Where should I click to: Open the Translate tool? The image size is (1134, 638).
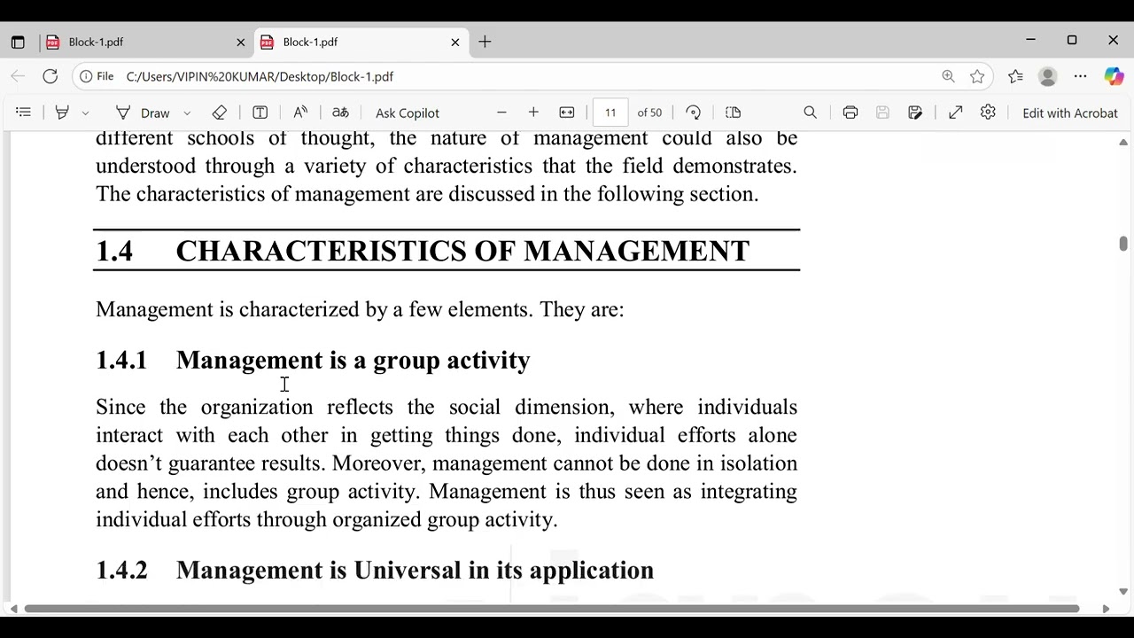(x=340, y=113)
